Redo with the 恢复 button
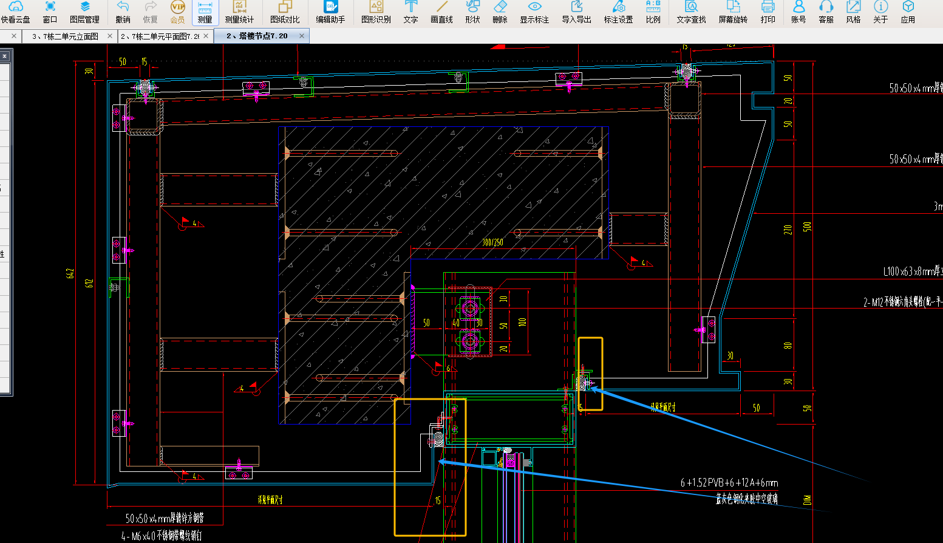Image resolution: width=943 pixels, height=543 pixels. [150, 12]
